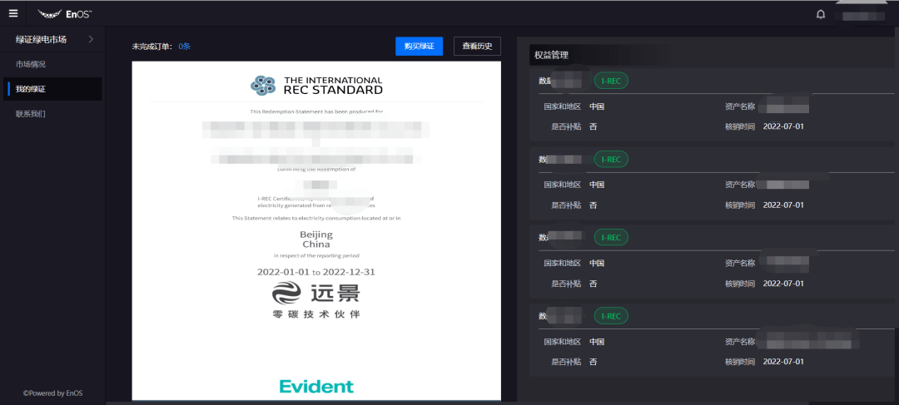Click 未完成订单 label
The height and width of the screenshot is (405, 899).
point(152,47)
